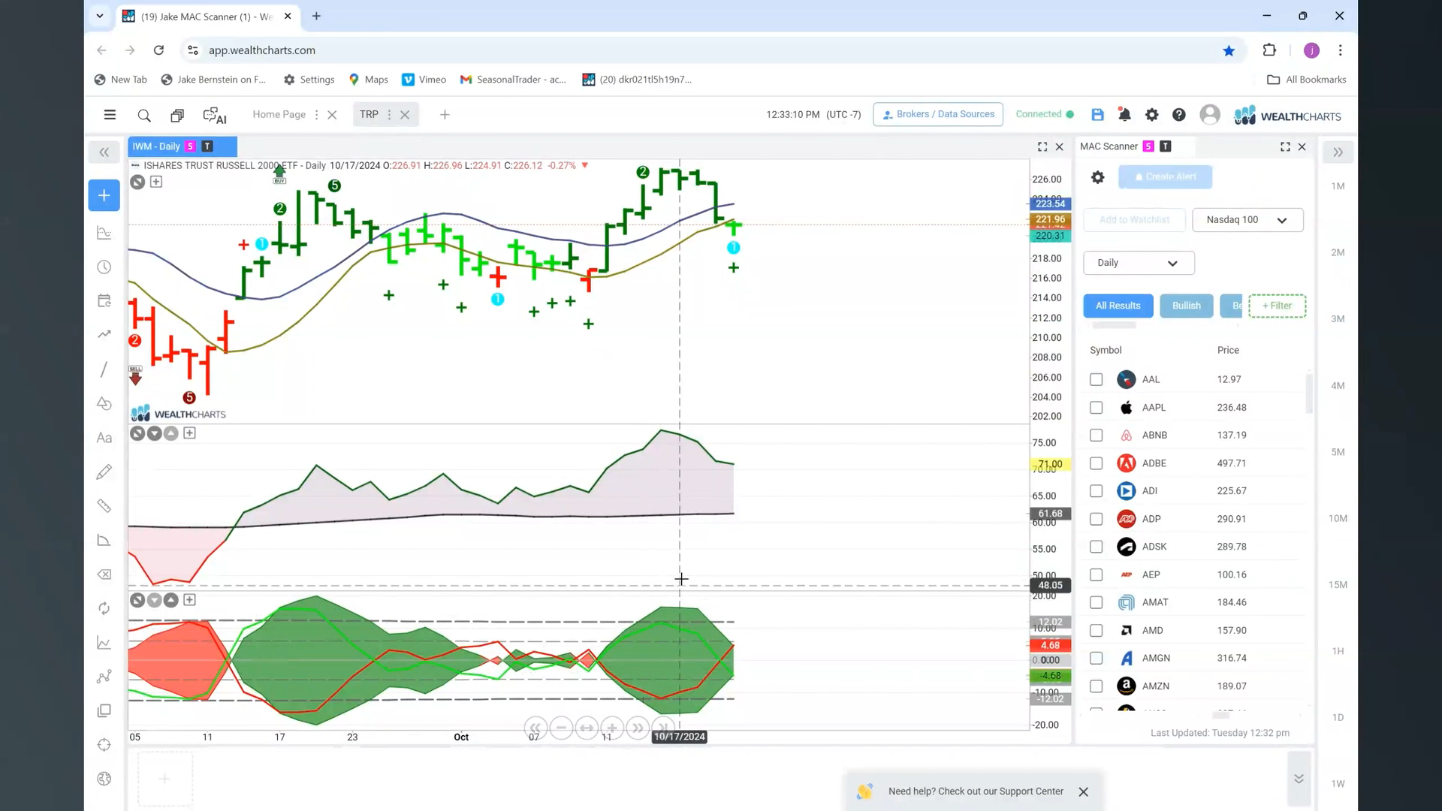Select the 1H timeframe on right rail
The width and height of the screenshot is (1442, 811).
click(x=1338, y=651)
